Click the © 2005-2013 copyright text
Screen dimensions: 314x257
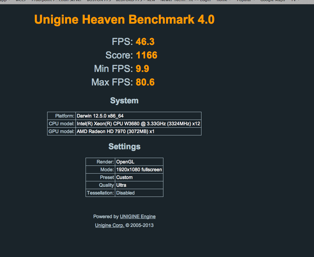tap(139, 225)
